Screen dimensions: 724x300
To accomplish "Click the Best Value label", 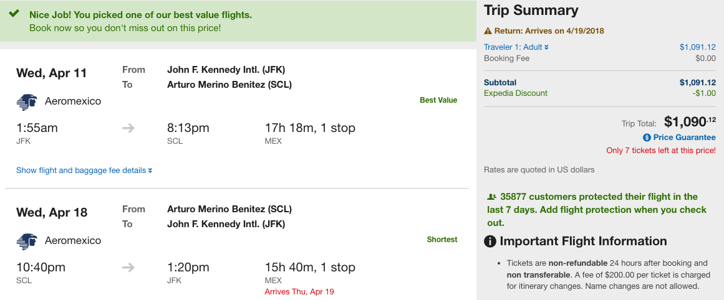I will pos(438,100).
